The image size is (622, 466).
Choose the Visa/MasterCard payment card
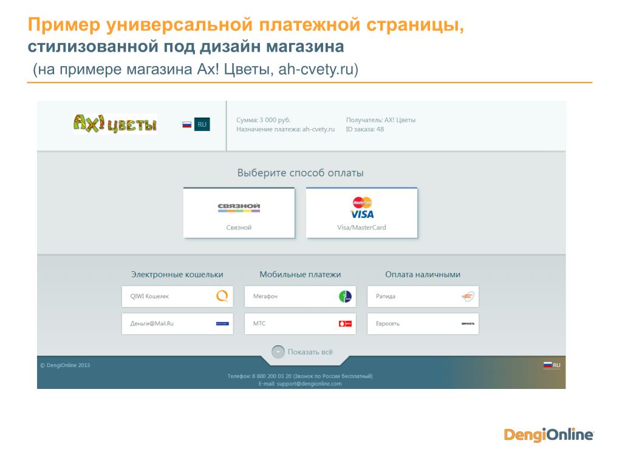[x=362, y=213]
